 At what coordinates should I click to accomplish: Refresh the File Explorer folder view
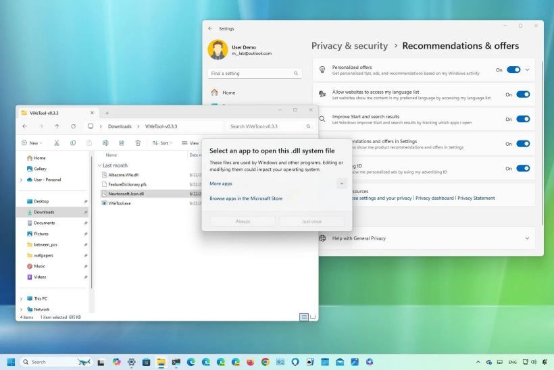tap(74, 126)
